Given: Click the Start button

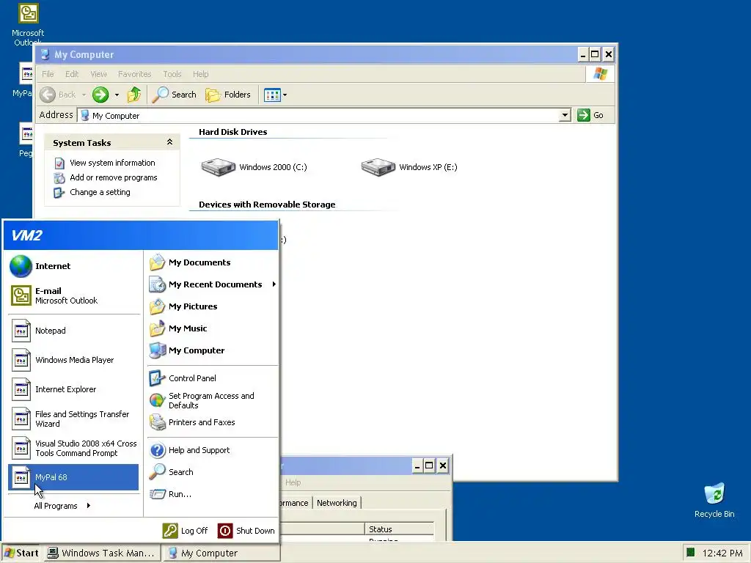Looking at the screenshot, I should pos(21,553).
